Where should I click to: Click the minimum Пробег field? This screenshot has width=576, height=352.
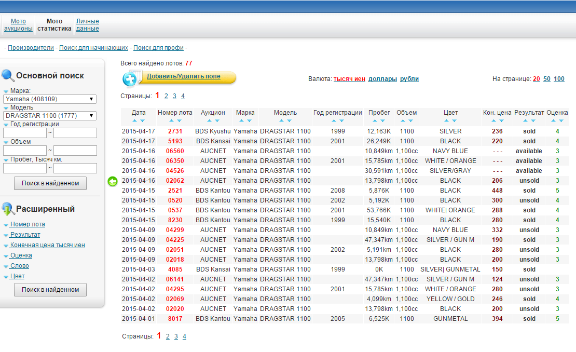(x=25, y=168)
